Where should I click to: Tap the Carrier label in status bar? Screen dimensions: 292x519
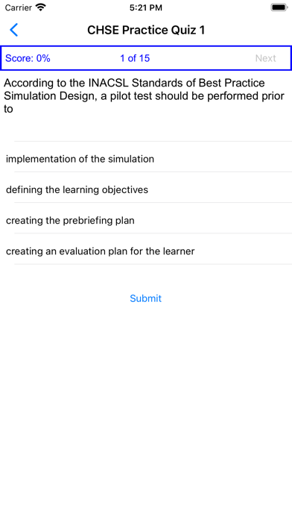[x=19, y=7]
